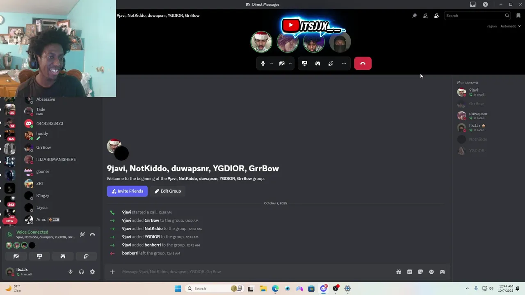Open DM with ZRT

coord(62,184)
